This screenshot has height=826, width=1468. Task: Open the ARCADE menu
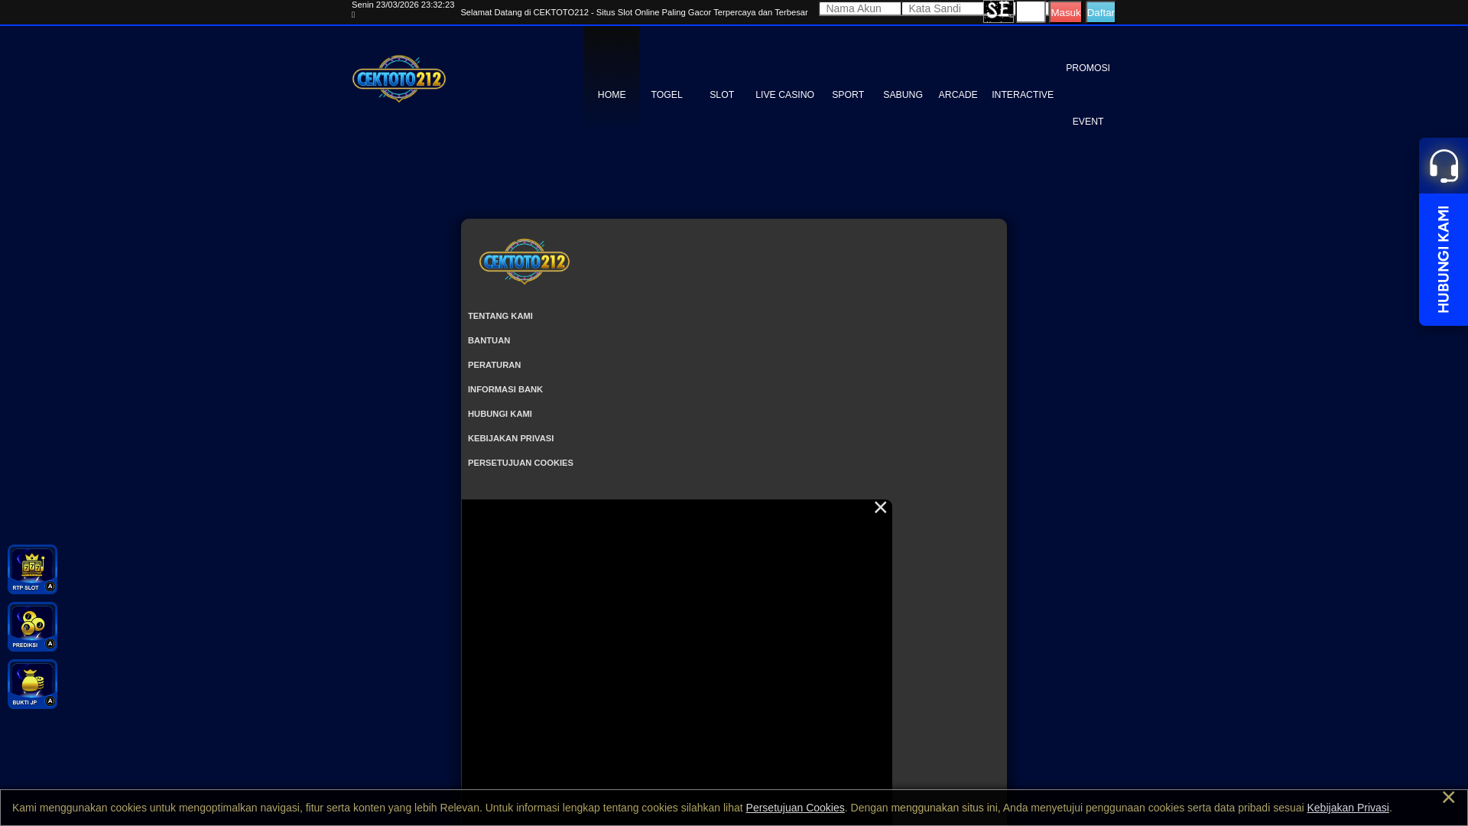coord(958,95)
